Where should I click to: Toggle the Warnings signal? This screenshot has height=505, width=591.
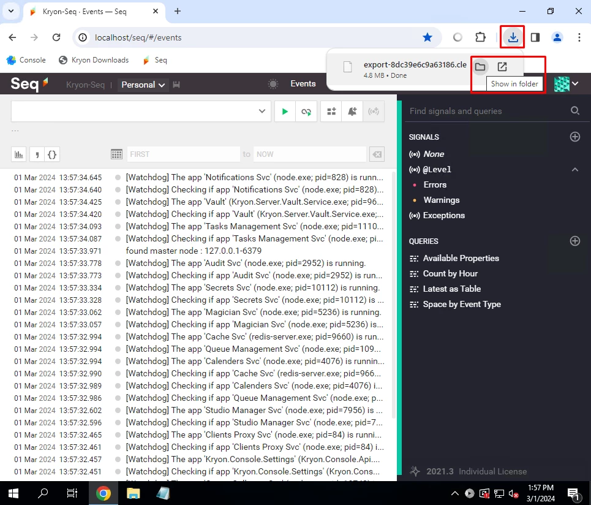coord(442,200)
